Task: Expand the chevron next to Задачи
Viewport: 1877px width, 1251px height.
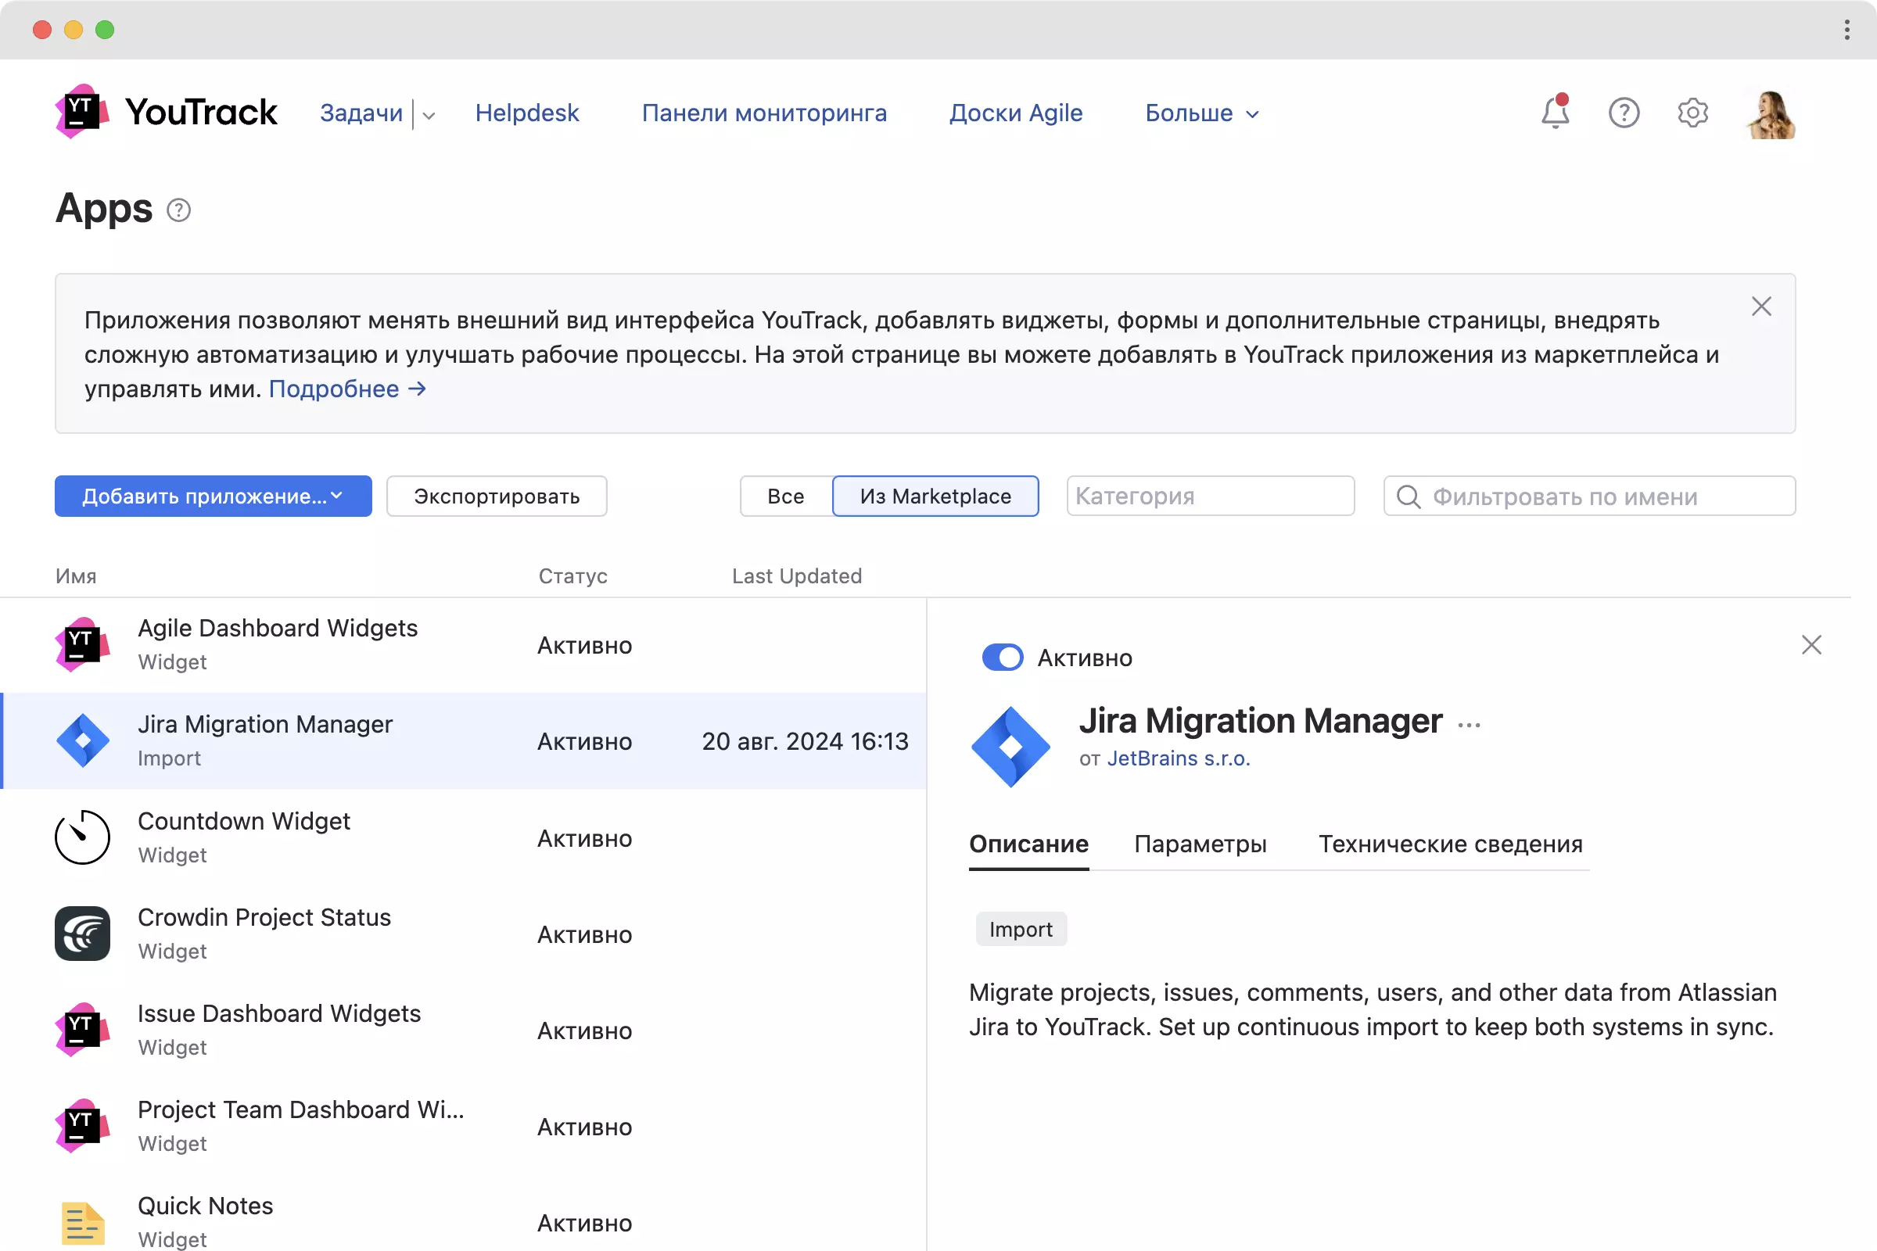Action: [x=429, y=115]
